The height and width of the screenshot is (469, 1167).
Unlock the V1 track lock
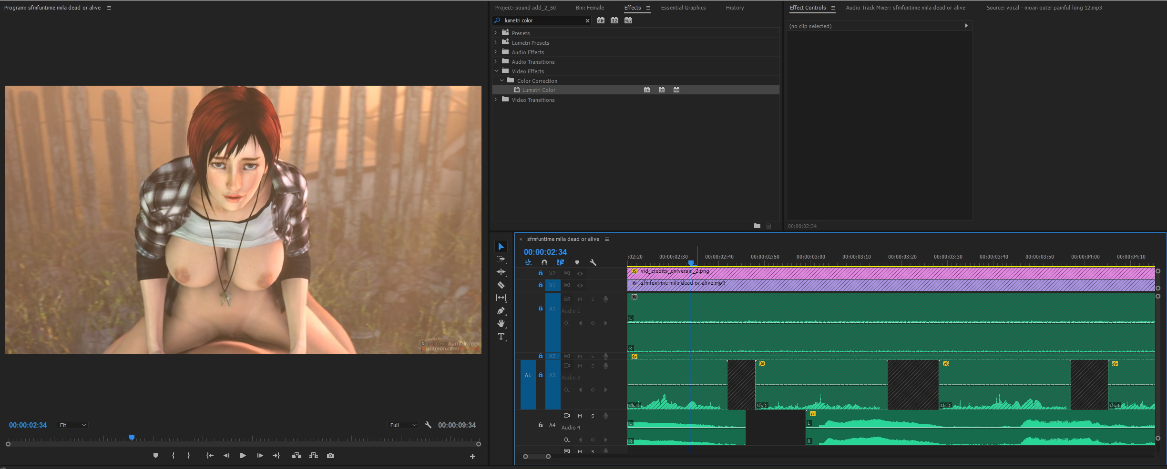click(540, 285)
